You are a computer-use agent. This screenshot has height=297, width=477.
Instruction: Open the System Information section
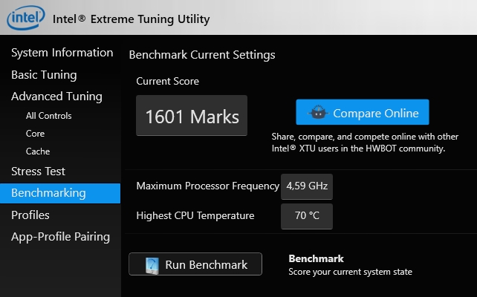click(62, 53)
